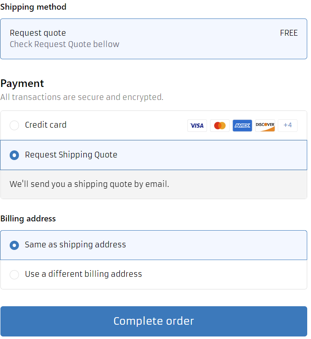Image resolution: width=311 pixels, height=339 pixels.
Task: Click the Request Shipping Quote label
Action: [x=71, y=155]
